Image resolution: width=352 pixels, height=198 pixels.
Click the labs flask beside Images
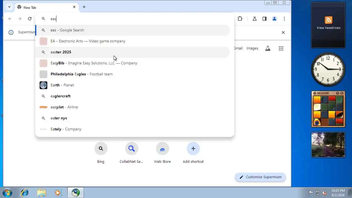268,48
